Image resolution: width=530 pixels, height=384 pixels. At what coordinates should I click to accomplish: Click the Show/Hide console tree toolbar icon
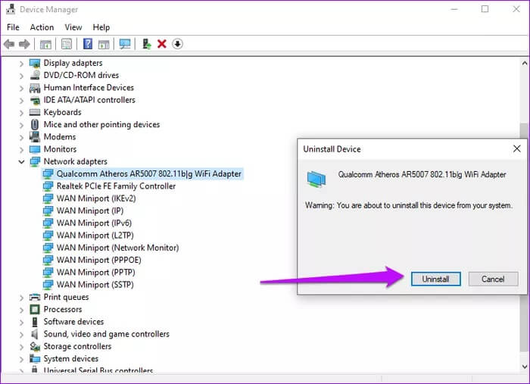click(45, 44)
